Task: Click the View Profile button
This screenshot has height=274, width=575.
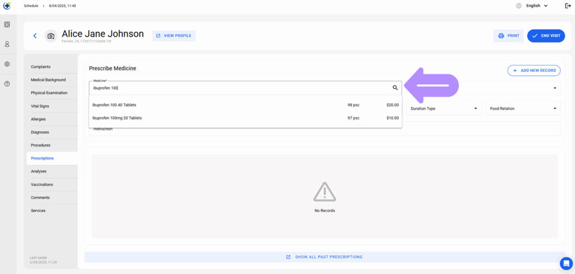Action: point(174,35)
